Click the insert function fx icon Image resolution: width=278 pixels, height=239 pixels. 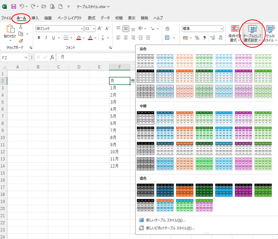click(x=52, y=57)
